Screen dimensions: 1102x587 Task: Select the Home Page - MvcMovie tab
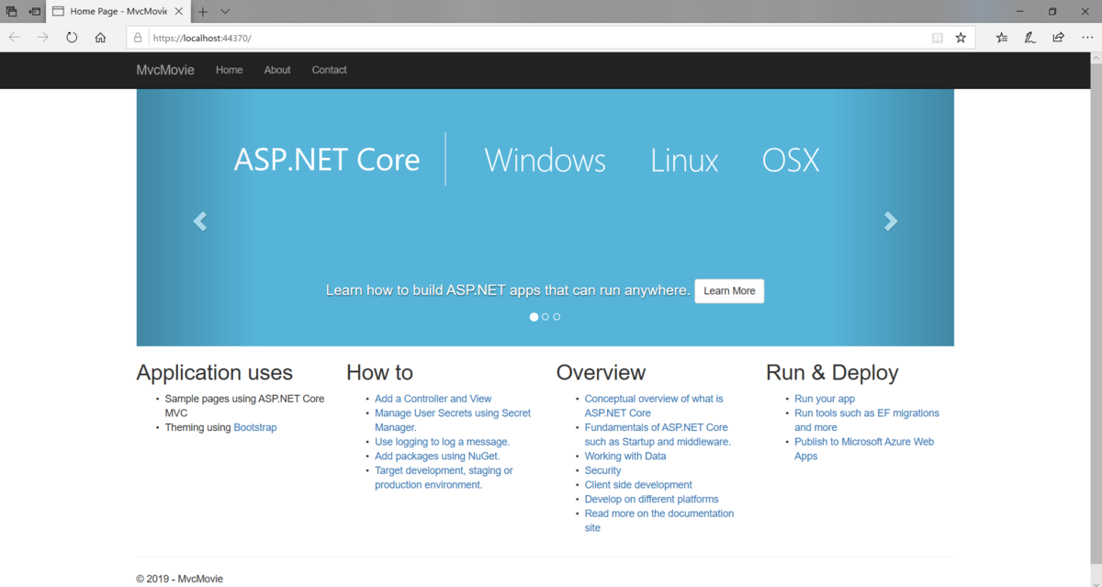118,12
